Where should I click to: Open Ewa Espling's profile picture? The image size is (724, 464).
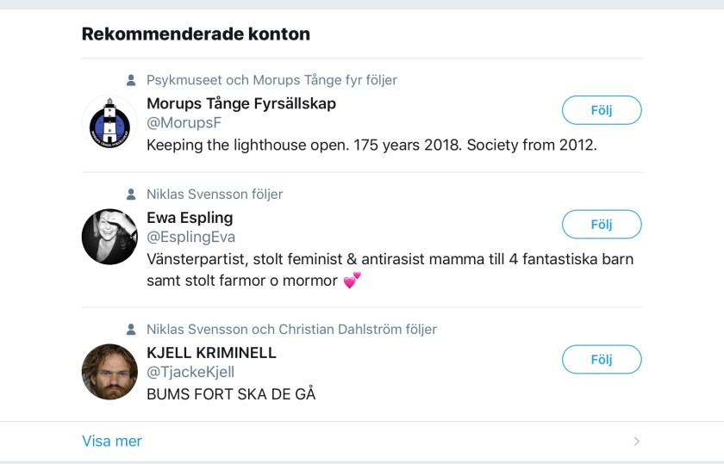[109, 236]
